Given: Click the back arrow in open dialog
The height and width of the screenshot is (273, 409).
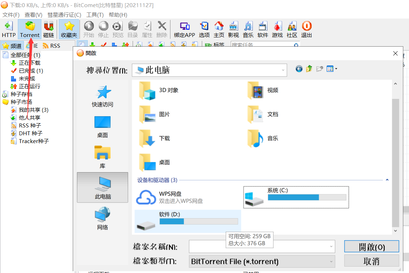Looking at the screenshot, I should click(x=299, y=69).
